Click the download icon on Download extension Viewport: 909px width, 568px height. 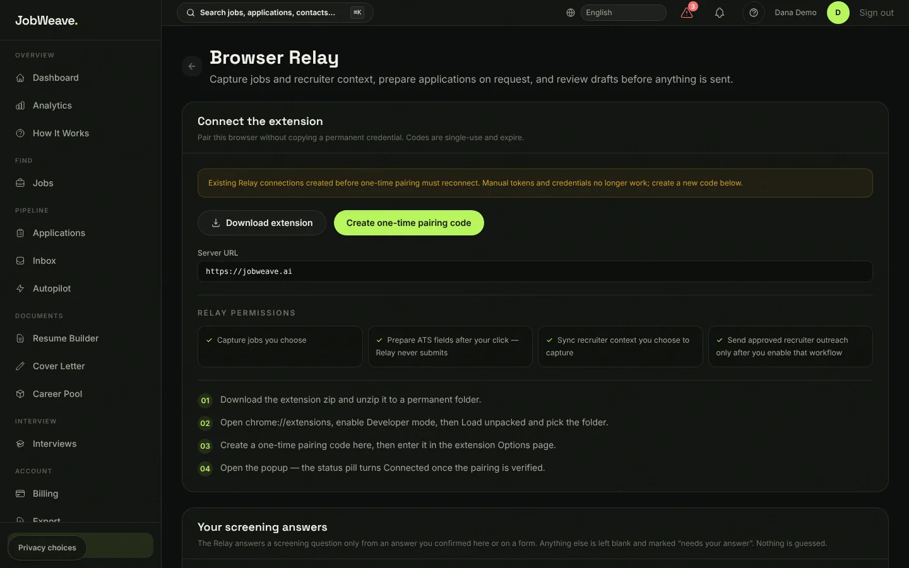[216, 223]
